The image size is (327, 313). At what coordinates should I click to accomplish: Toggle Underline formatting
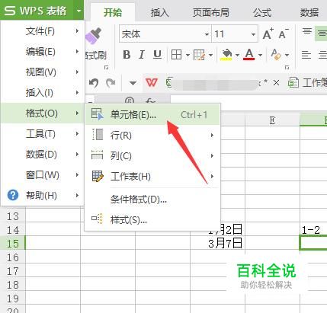tap(157, 55)
